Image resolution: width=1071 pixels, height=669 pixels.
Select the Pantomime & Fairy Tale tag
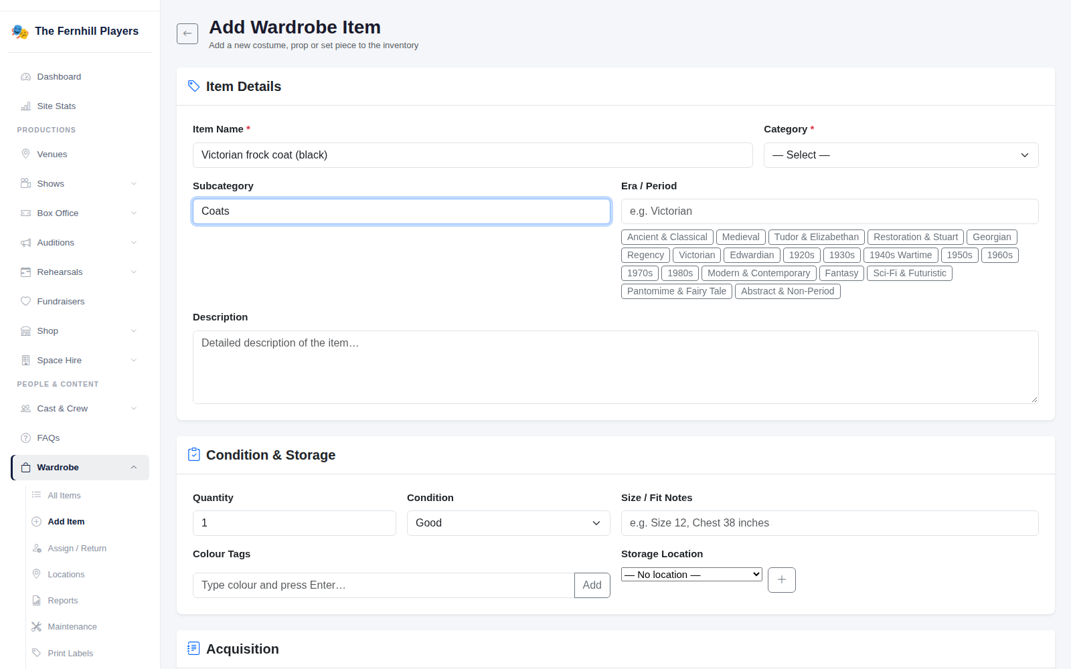677,291
